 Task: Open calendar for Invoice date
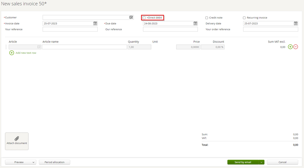pos(95,23)
